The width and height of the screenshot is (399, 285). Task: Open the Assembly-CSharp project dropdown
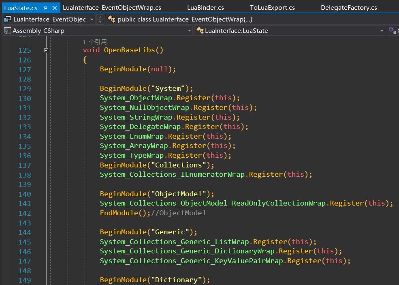(189, 31)
